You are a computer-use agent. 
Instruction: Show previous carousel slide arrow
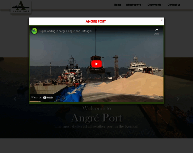pos(15,99)
